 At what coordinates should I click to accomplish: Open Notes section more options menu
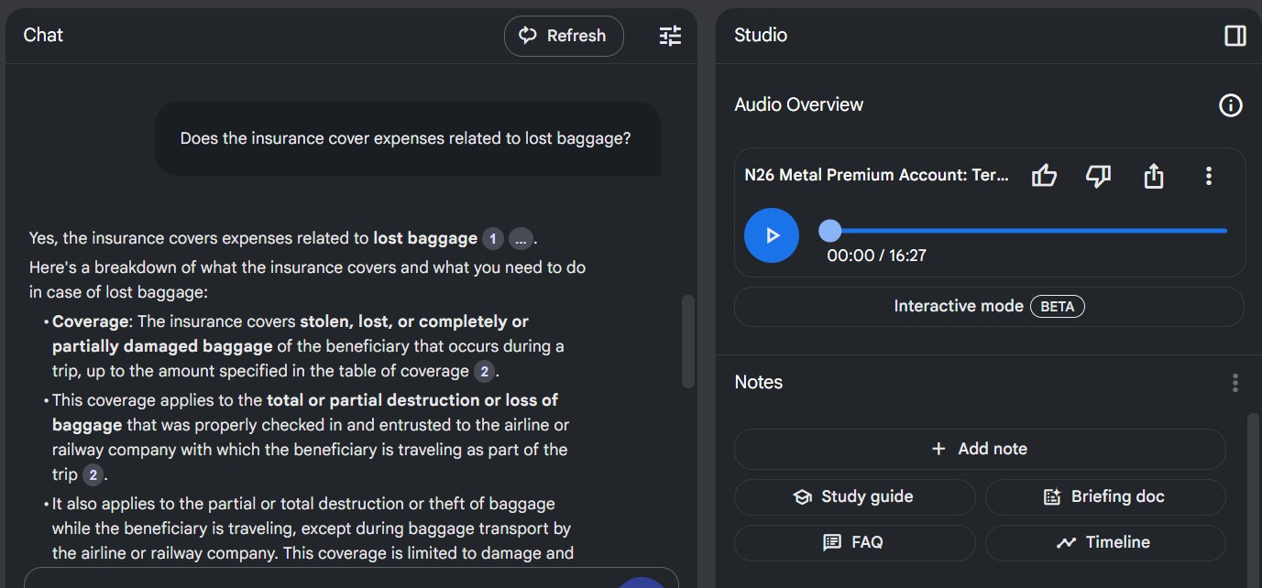[1235, 383]
